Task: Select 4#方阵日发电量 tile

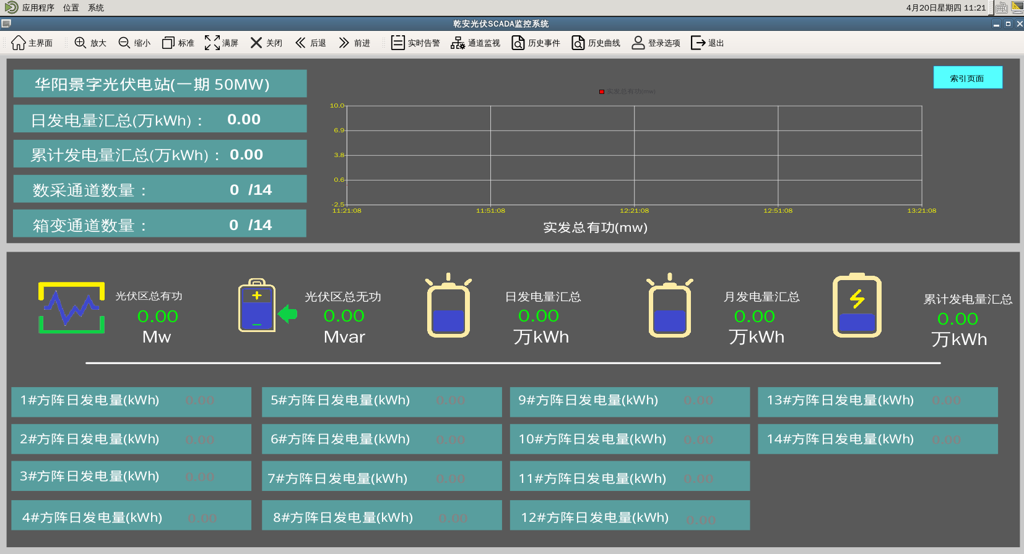Action: pyautogui.click(x=131, y=515)
